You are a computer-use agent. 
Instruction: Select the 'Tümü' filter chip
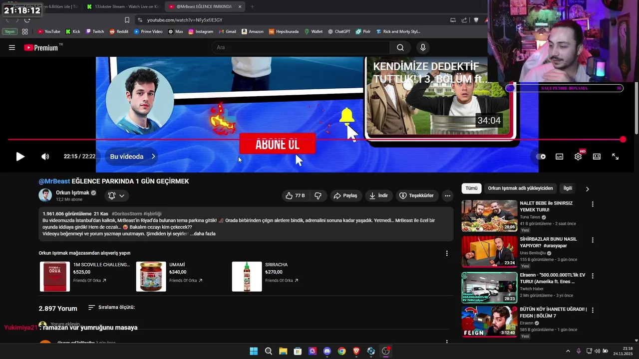(472, 188)
